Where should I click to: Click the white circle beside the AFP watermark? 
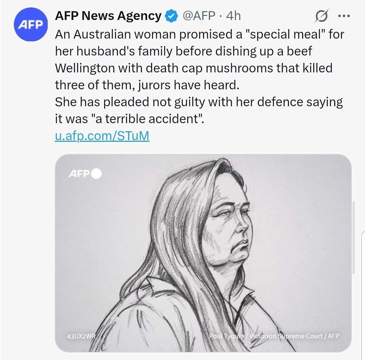(96, 174)
